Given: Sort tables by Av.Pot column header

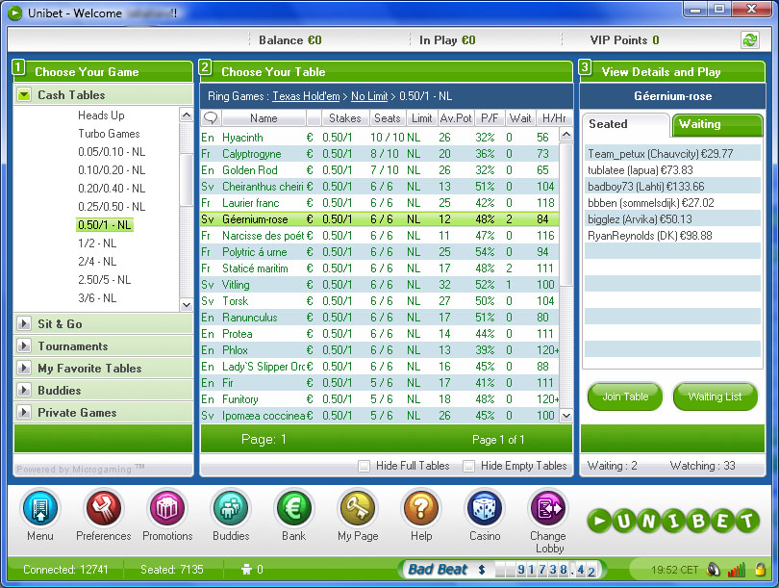Looking at the screenshot, I should (x=456, y=117).
